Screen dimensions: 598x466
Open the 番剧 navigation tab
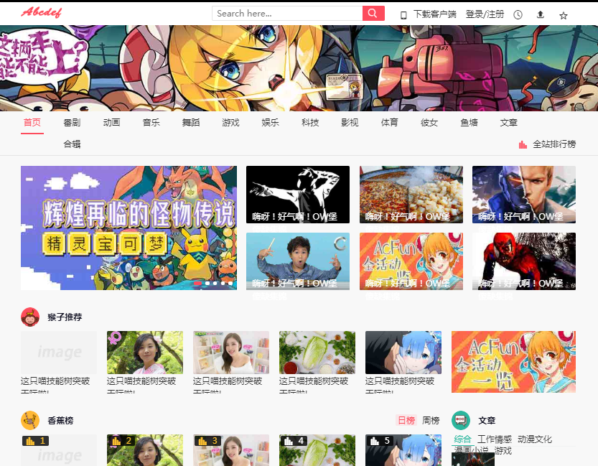[x=72, y=123]
